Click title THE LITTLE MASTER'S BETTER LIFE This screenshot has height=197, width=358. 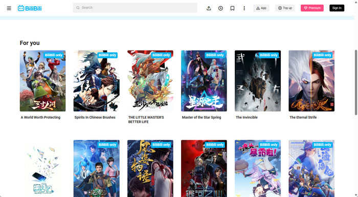146,120
